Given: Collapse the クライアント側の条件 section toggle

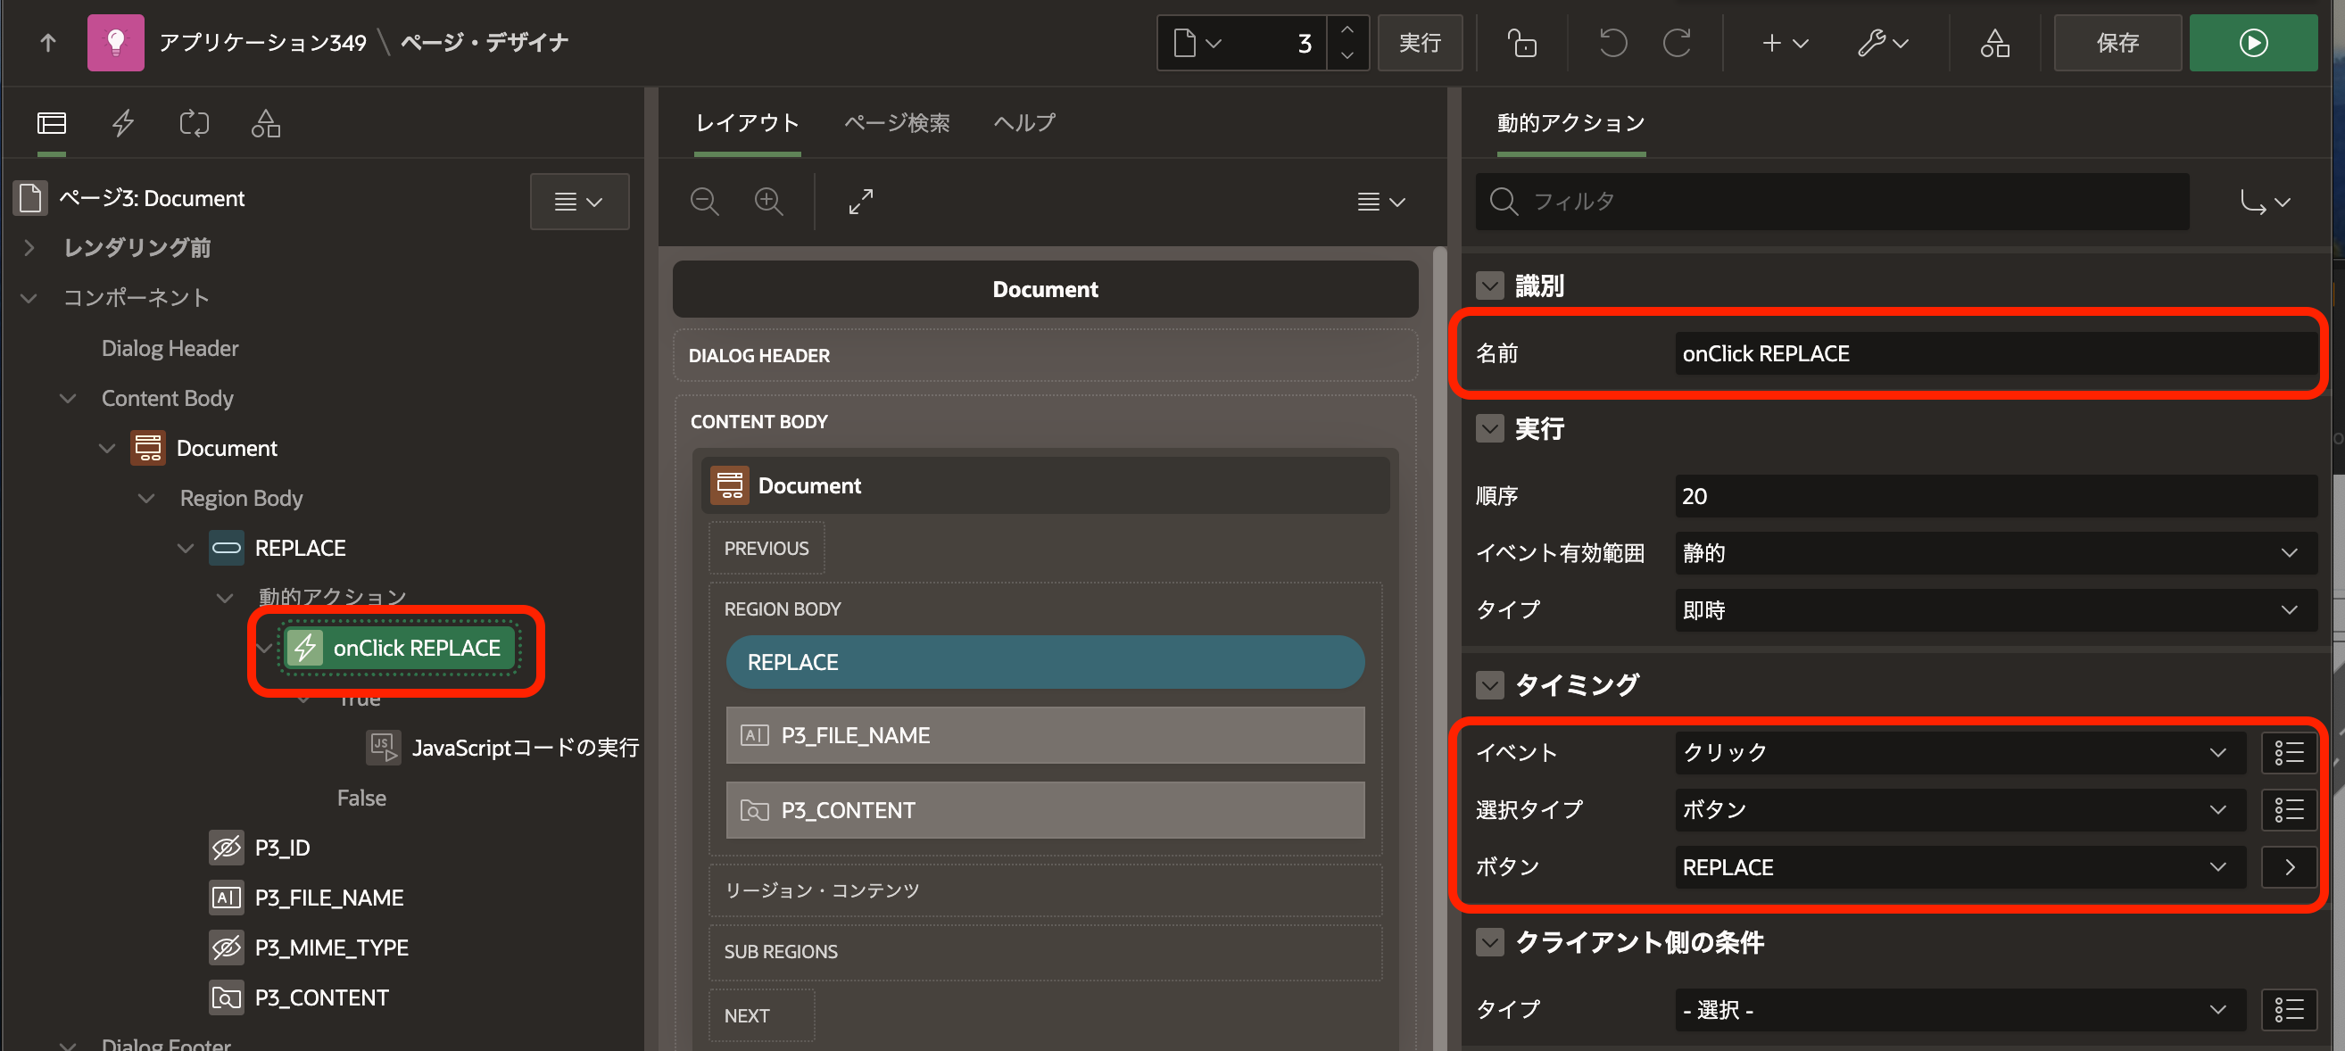Looking at the screenshot, I should (1489, 942).
